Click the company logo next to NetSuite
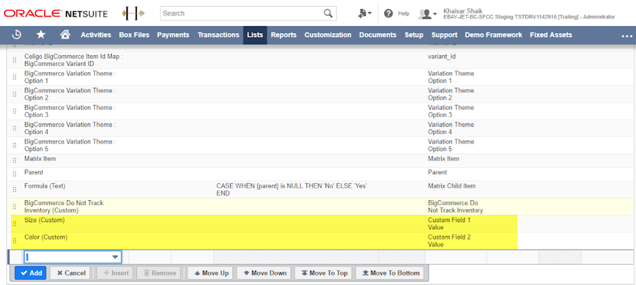 click(x=133, y=13)
